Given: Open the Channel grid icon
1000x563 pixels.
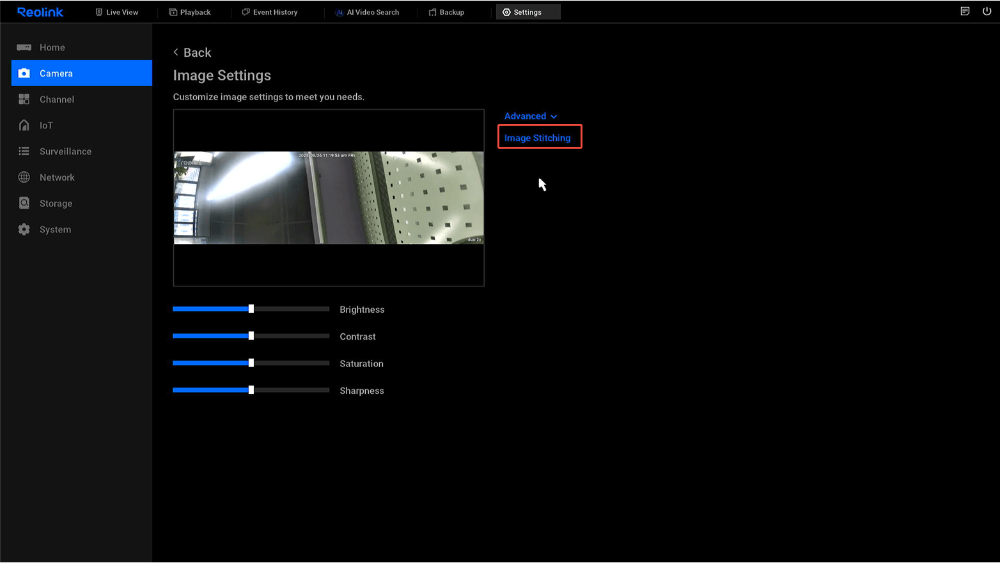Looking at the screenshot, I should click(24, 99).
